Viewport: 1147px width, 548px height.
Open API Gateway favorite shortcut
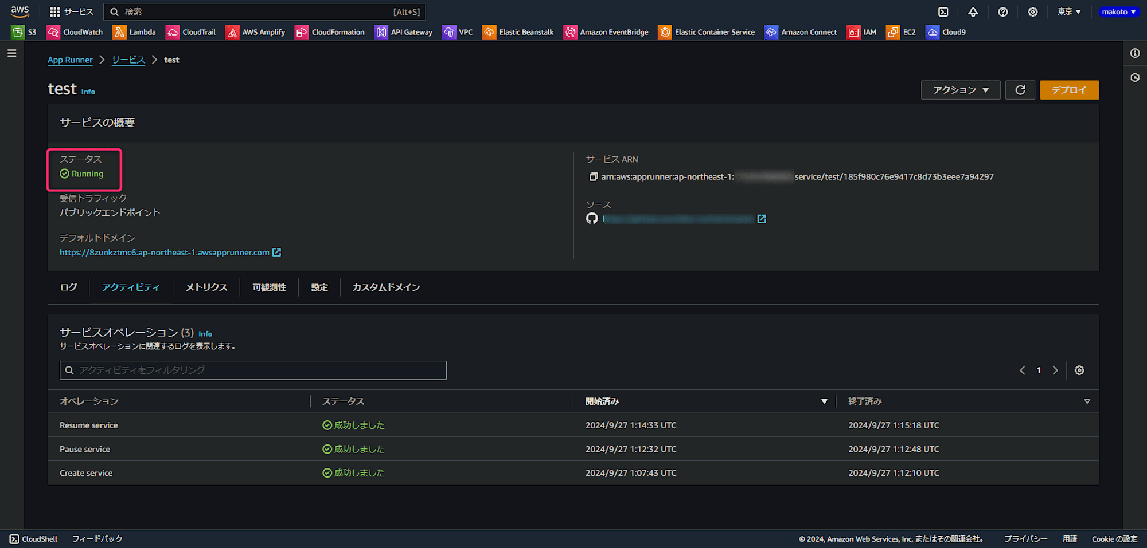point(404,32)
